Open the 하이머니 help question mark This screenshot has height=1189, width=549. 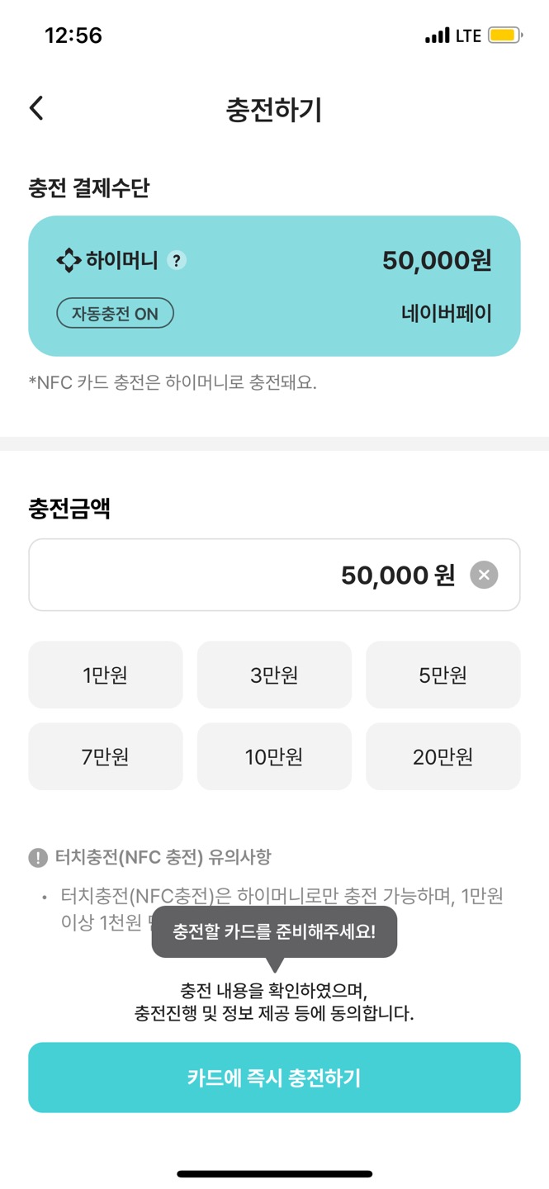click(176, 262)
